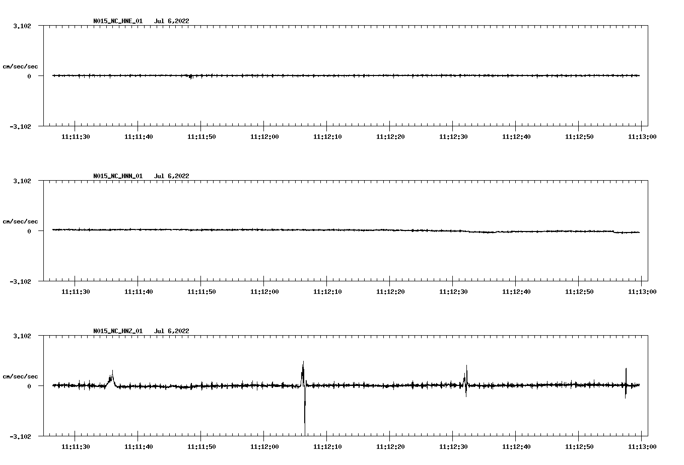Click the Jul 6,2022 date on HNZ plot

(x=172, y=331)
